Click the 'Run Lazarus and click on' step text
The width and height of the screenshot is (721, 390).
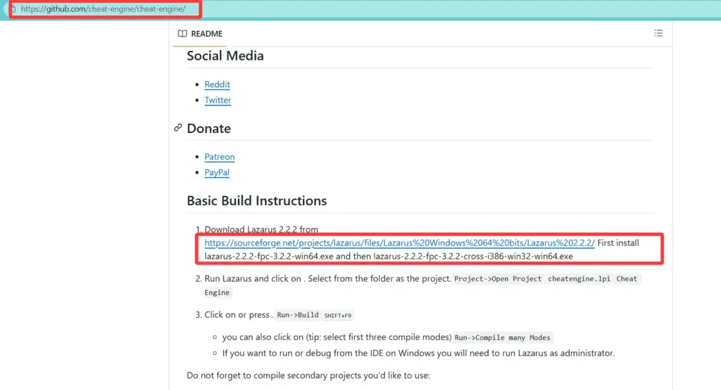click(253, 279)
